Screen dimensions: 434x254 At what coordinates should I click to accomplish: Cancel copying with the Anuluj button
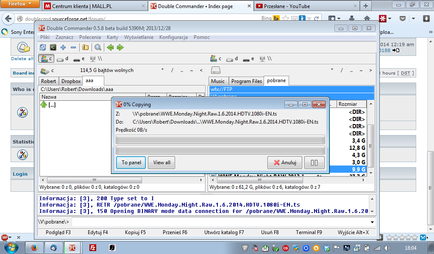click(285, 163)
